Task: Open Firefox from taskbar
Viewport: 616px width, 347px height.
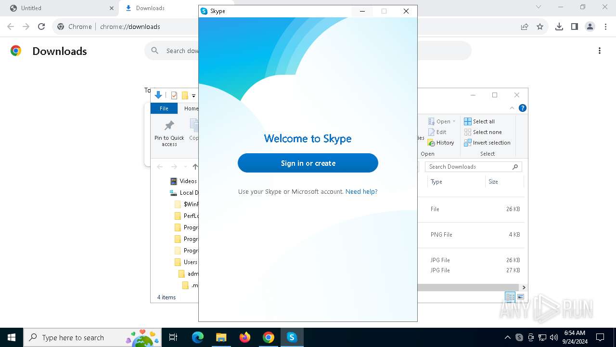Action: [244, 337]
